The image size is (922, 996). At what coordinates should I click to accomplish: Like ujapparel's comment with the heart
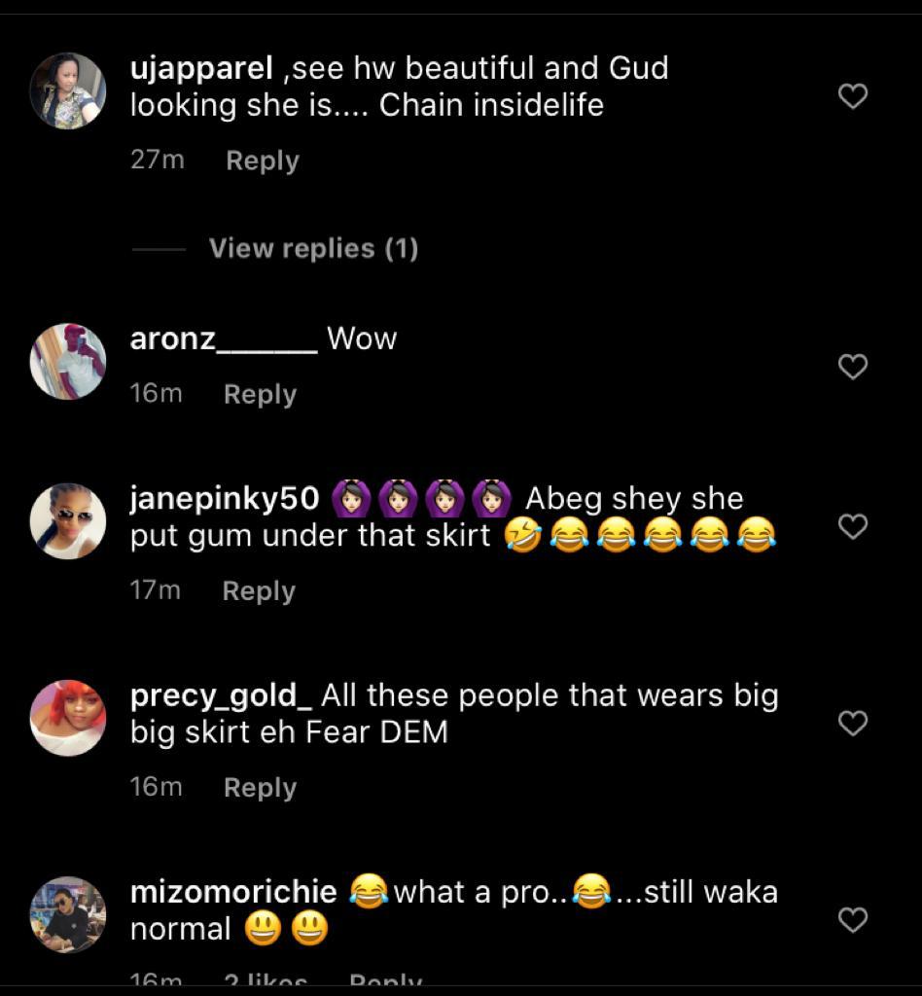click(x=852, y=96)
